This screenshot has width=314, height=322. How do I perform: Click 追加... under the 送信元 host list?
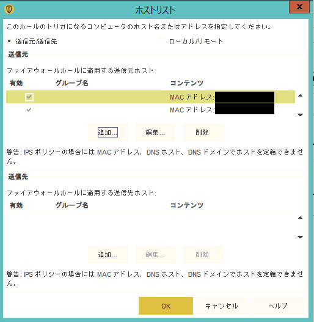pyautogui.click(x=108, y=132)
